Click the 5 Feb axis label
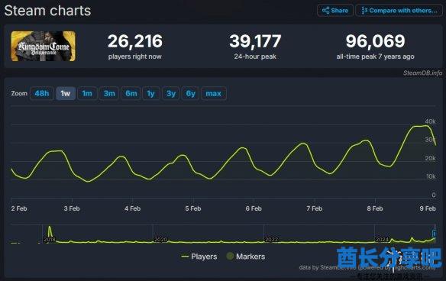The image size is (446, 281). coord(193,208)
